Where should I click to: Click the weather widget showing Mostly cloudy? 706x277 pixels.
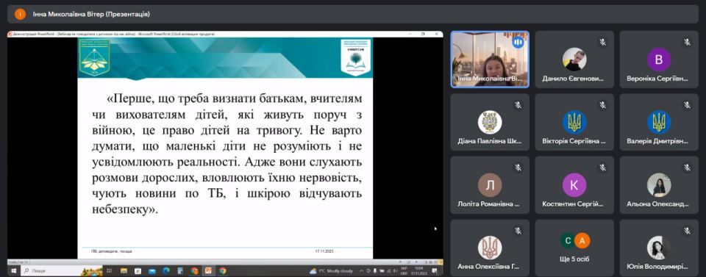[x=332, y=271]
